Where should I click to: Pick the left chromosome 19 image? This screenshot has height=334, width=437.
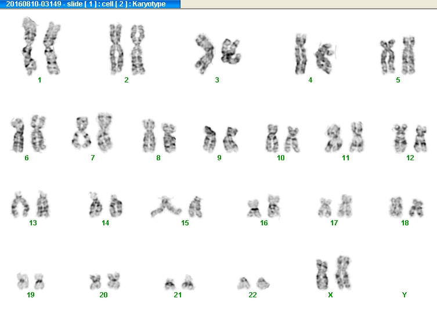23,281
